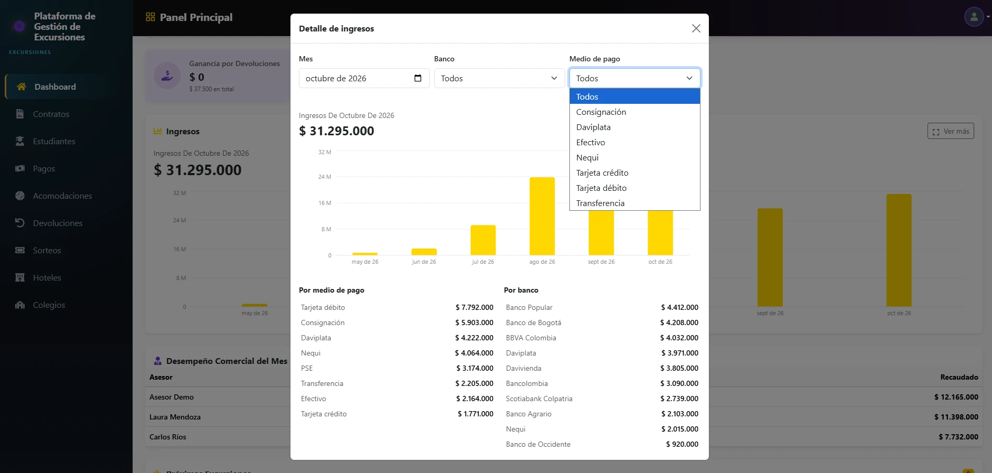Viewport: 992px width, 473px height.
Task: Open the Colegios sidebar icon
Action: 20,305
